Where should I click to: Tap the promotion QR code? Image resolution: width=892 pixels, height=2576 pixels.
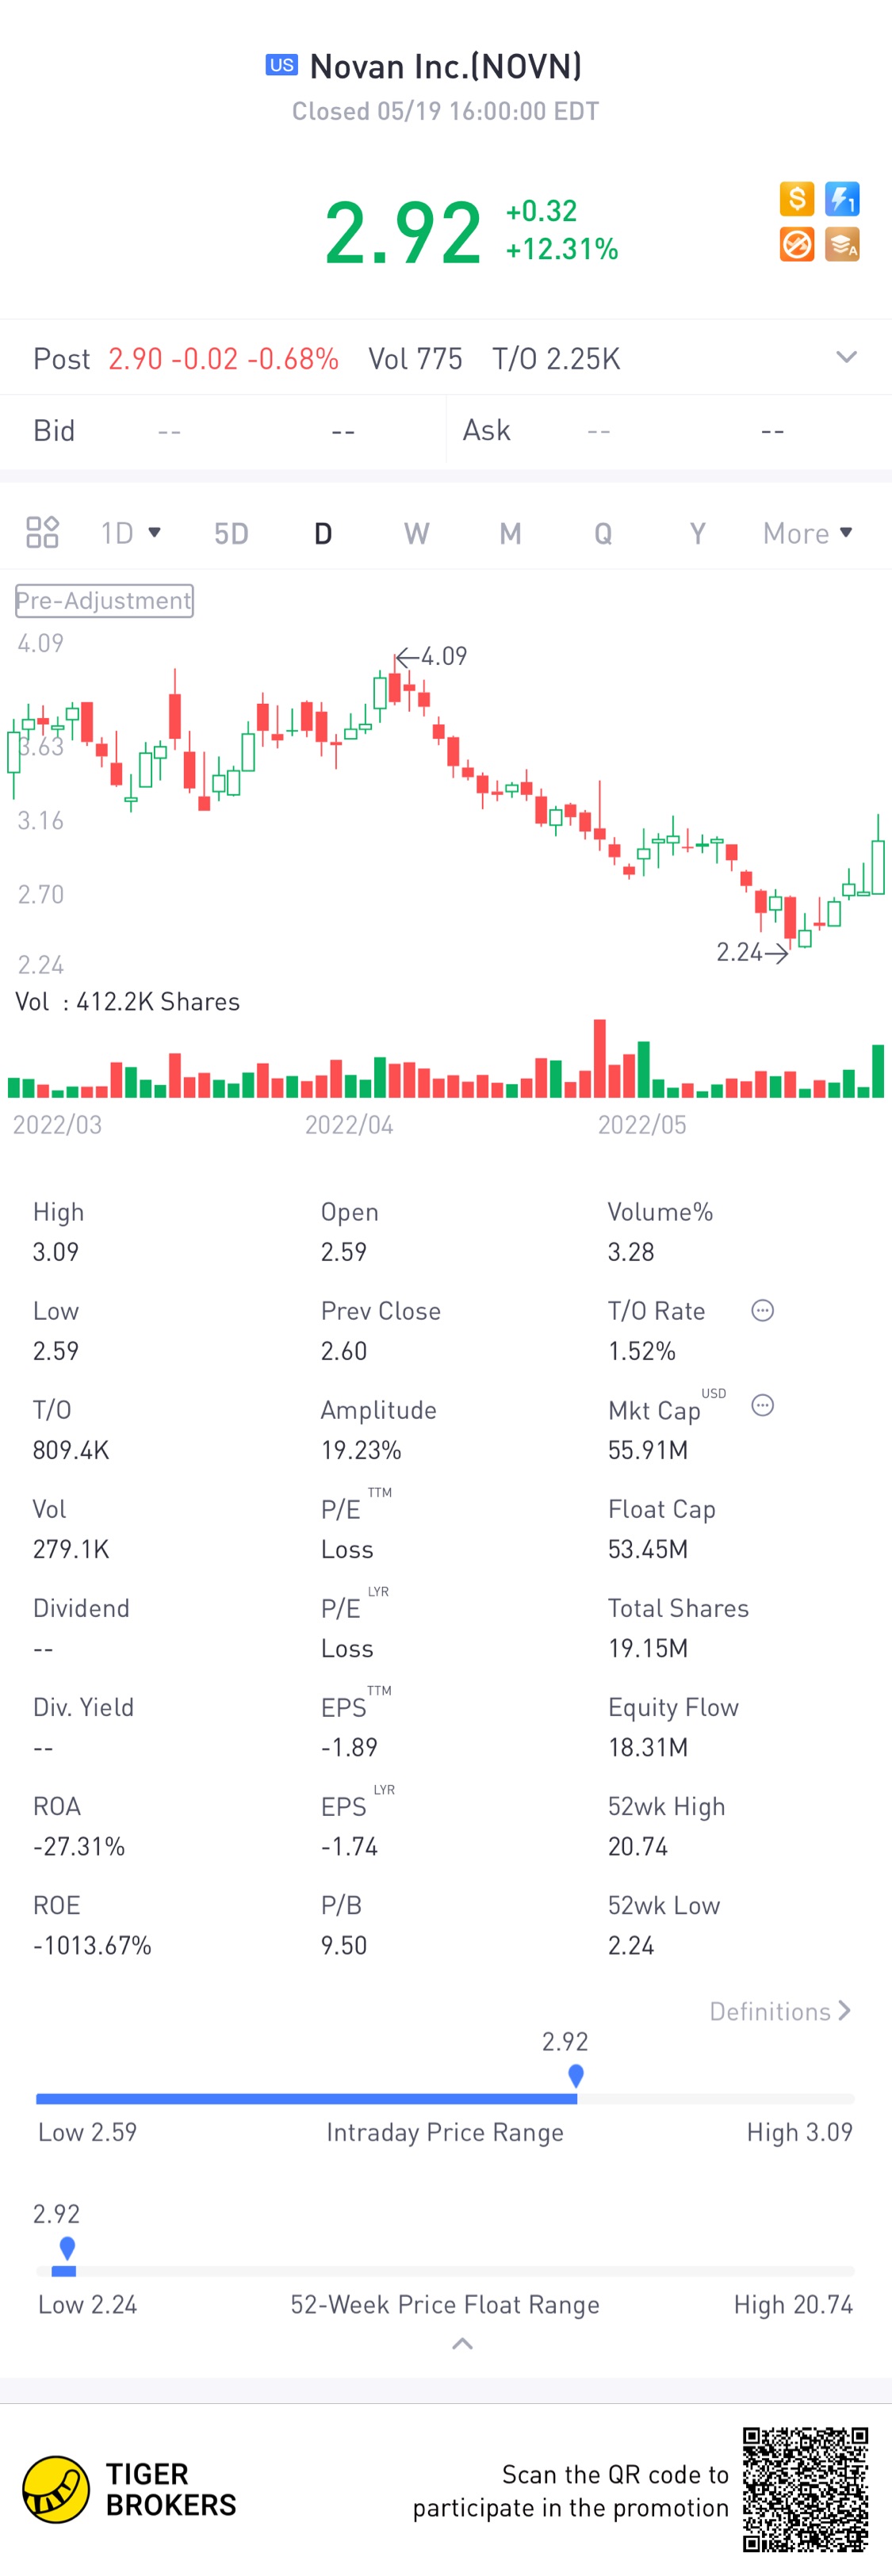[x=805, y=2489]
